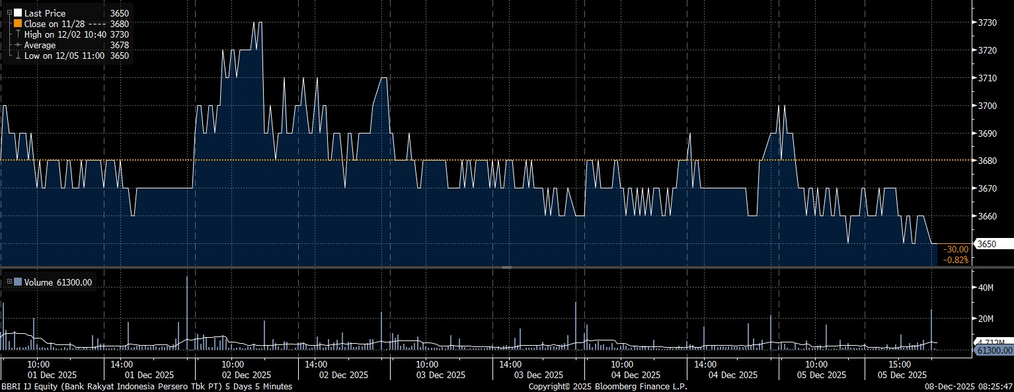The width and height of the screenshot is (1014, 392).
Task: Click the -0.82% percent change label
Action: coord(955,260)
